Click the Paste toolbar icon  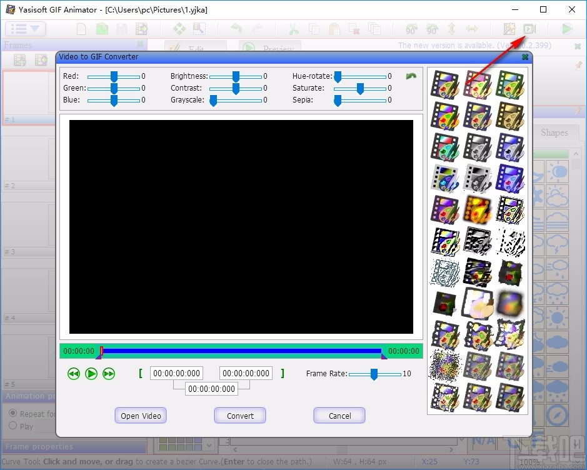(334, 29)
